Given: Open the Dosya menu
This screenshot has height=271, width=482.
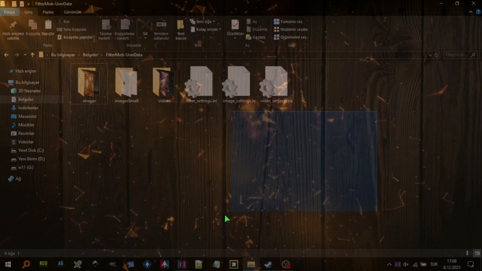Looking at the screenshot, I should pyautogui.click(x=10, y=12).
